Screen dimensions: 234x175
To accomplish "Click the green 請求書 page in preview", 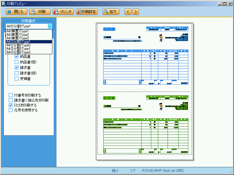I will tap(145, 123).
